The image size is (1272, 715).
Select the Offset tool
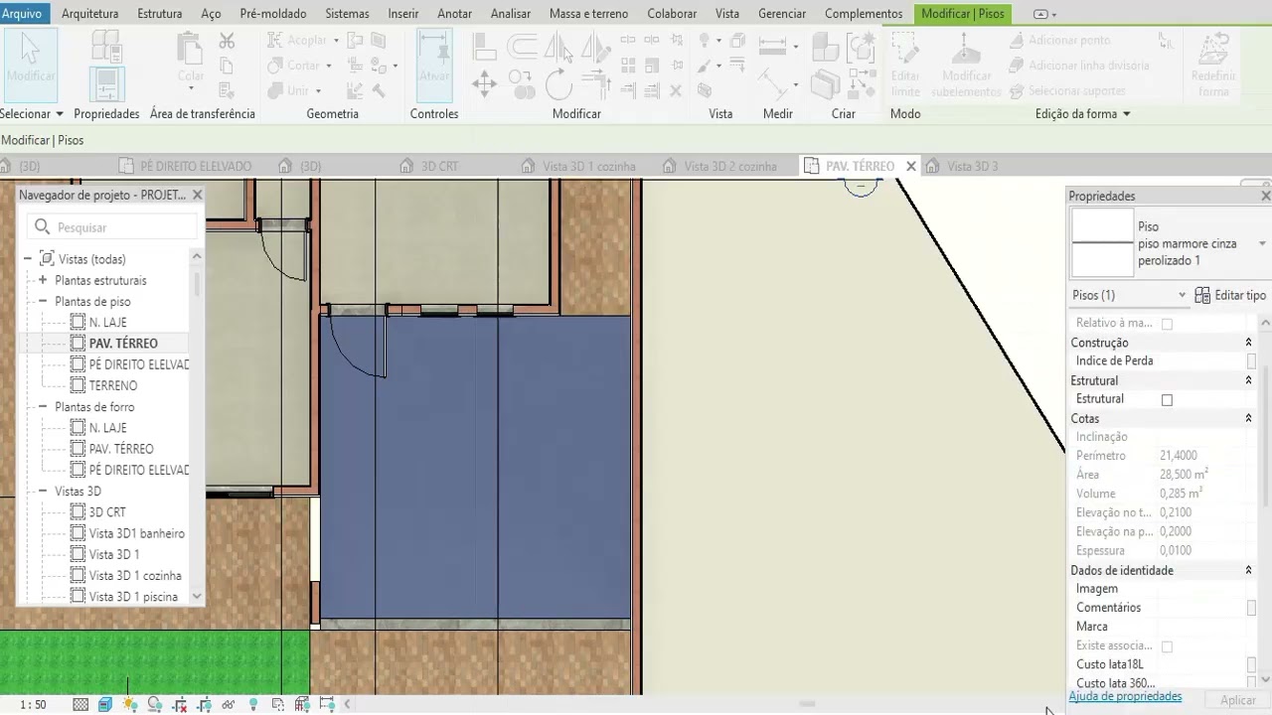[521, 47]
